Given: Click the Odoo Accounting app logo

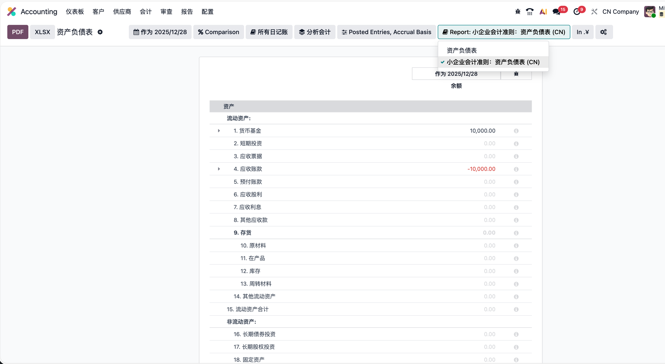Looking at the screenshot, I should (x=12, y=12).
